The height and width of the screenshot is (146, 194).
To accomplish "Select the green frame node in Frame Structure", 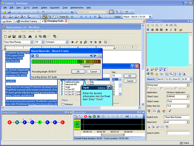I will 40,122.
